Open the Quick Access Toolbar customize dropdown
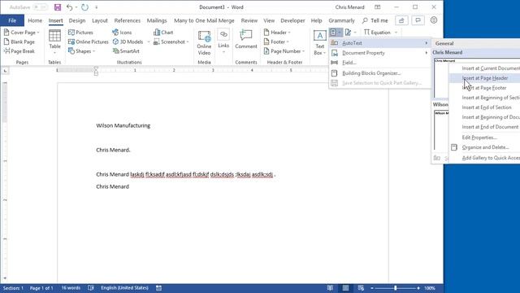520x293 pixels. 97,7
